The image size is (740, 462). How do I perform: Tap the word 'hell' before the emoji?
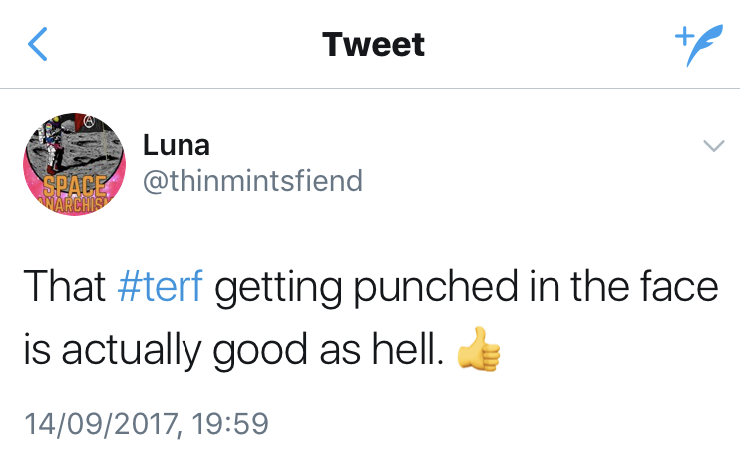[409, 351]
